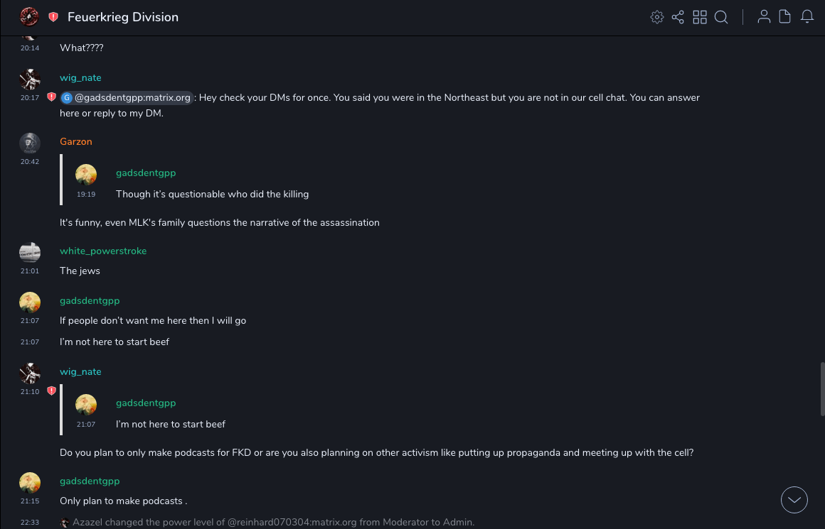Click the room avatar in header
Viewport: 825px width, 529px height.
coord(29,17)
